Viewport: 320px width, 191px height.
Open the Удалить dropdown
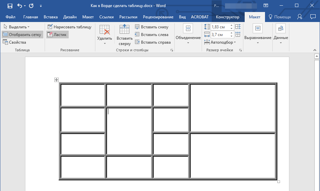(104, 35)
